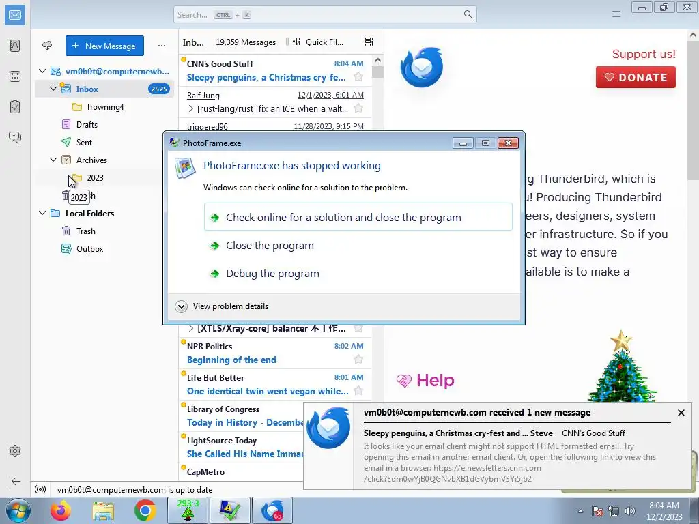Click message list scrollbar up arrow
This screenshot has height=524, width=699.
(x=377, y=60)
